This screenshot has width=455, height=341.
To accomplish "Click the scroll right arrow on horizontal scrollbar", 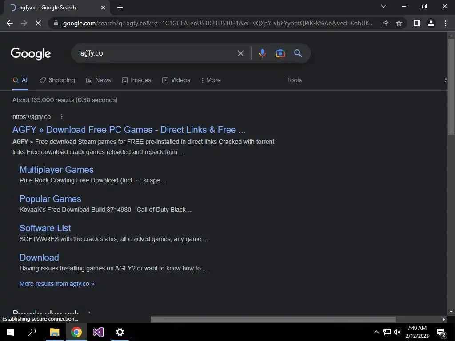I will 444,319.
